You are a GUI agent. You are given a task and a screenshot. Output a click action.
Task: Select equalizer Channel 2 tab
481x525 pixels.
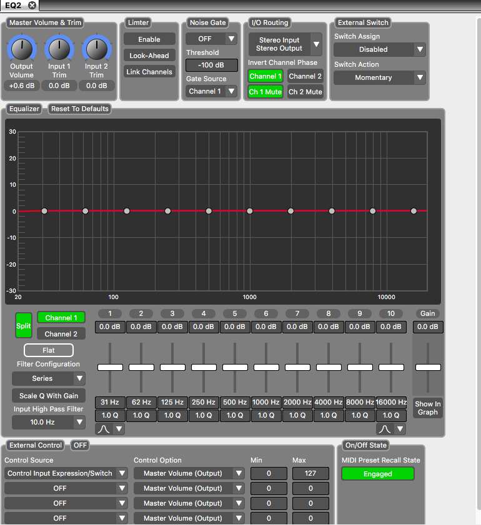[61, 334]
